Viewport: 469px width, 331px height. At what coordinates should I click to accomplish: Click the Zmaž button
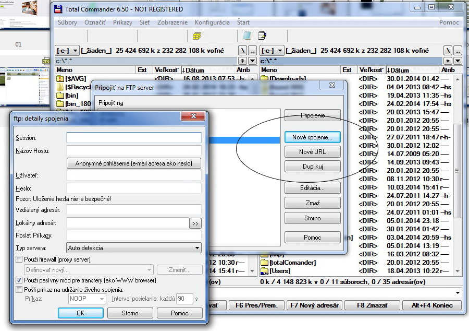tap(312, 203)
